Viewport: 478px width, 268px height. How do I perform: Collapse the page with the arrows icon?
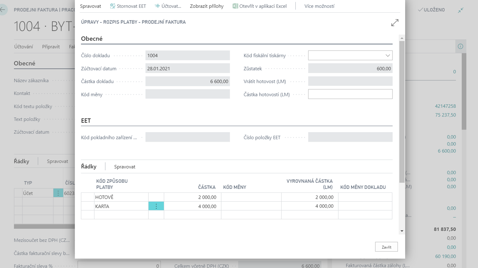(461, 10)
